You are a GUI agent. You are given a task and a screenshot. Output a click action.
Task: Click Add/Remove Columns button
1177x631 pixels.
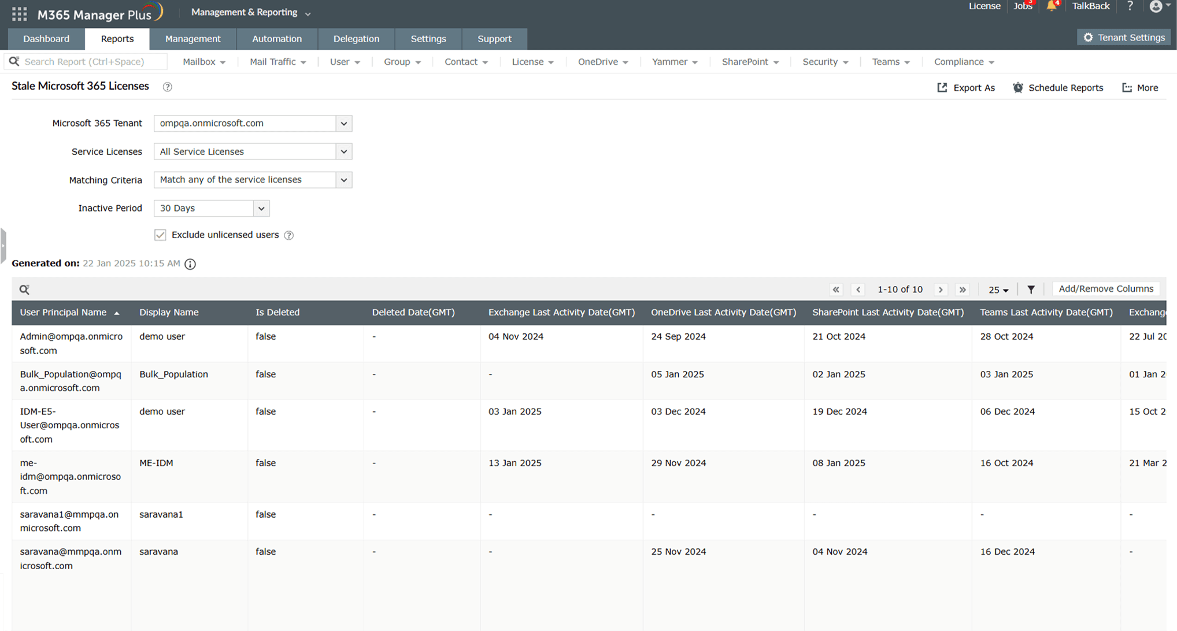1105,289
